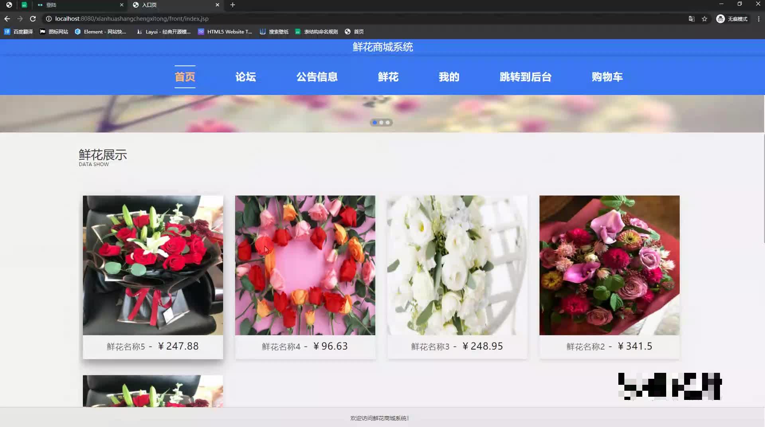The height and width of the screenshot is (427, 765).
Task: Click the green pinned tab icon
Action: pyautogui.click(x=24, y=5)
